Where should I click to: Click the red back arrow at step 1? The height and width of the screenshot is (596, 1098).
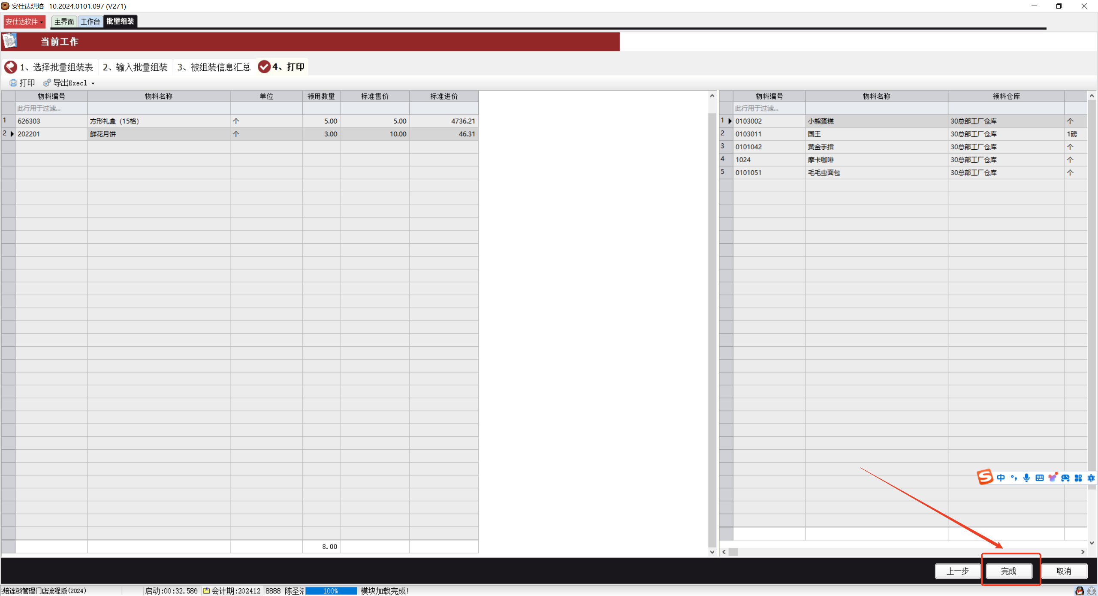[10, 67]
